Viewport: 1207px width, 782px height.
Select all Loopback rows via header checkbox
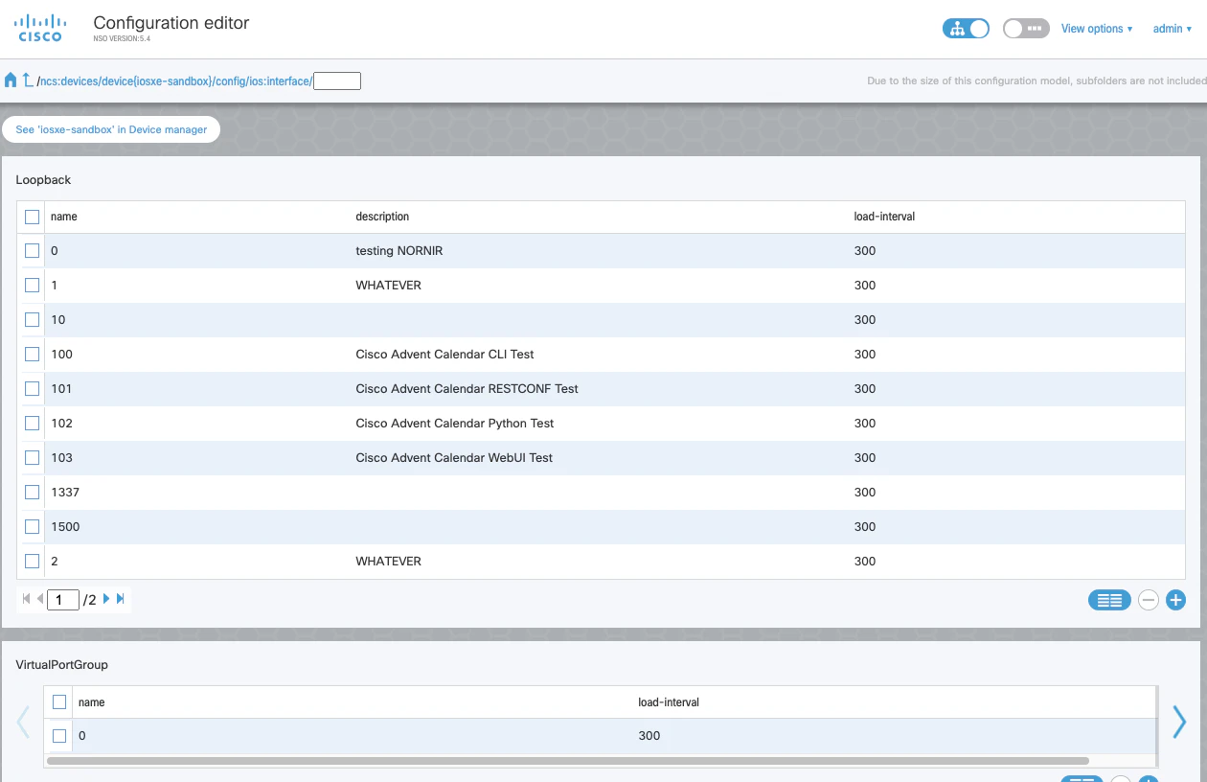(33, 217)
